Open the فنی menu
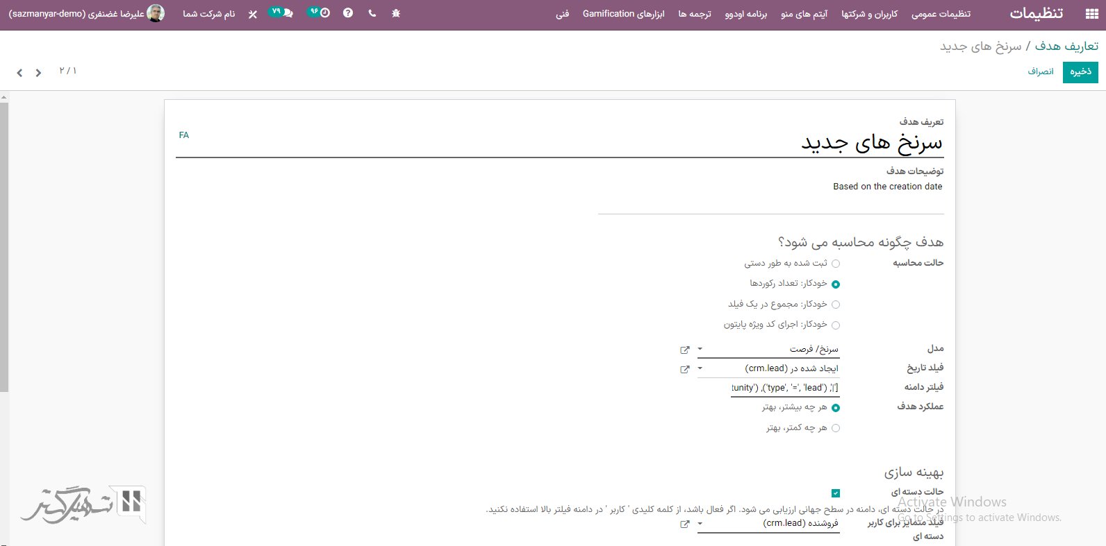The height and width of the screenshot is (546, 1106). click(x=562, y=14)
